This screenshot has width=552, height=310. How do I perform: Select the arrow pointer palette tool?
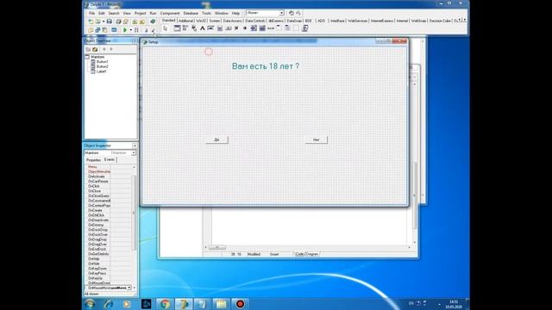click(165, 28)
